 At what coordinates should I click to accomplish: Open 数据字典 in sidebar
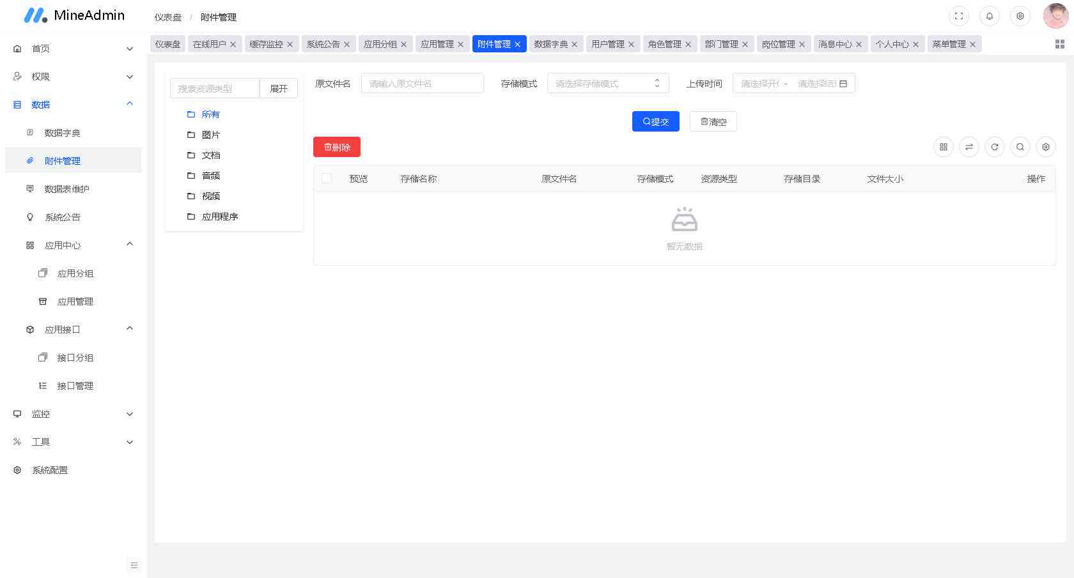(x=74, y=133)
